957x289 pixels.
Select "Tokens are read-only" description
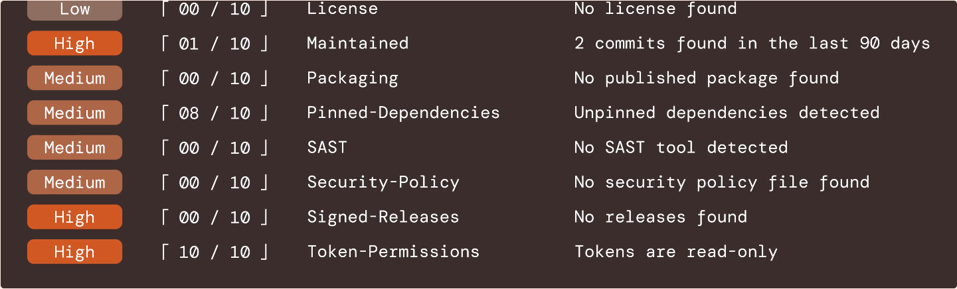click(x=675, y=252)
